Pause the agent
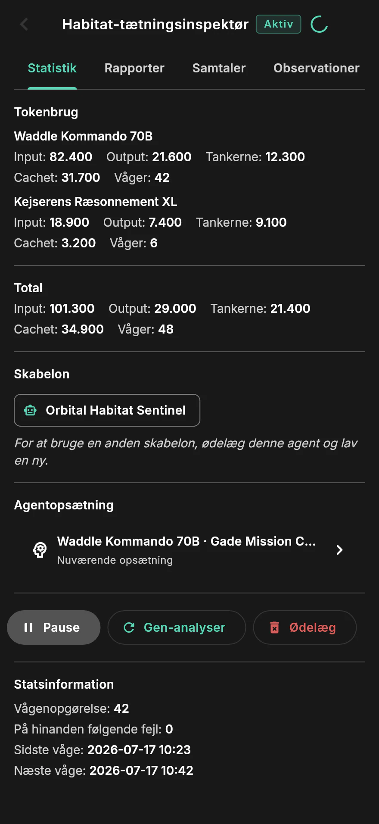 54,627
